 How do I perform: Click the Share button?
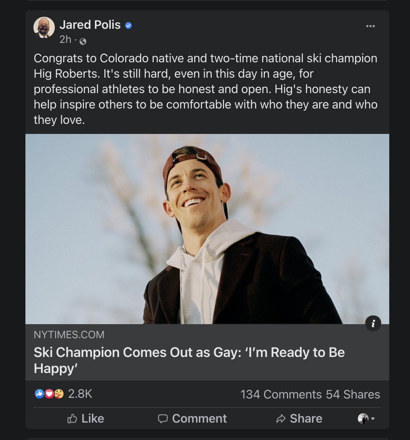[299, 419]
